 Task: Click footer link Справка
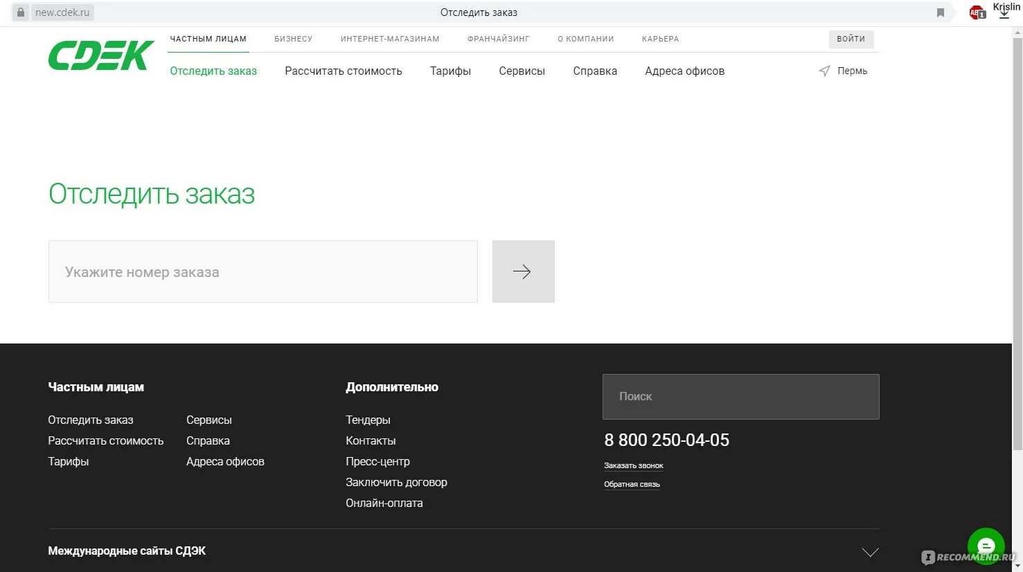coord(208,440)
